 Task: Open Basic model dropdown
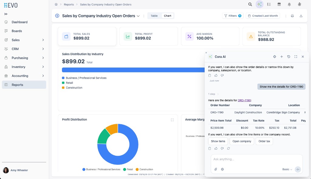click(287, 169)
